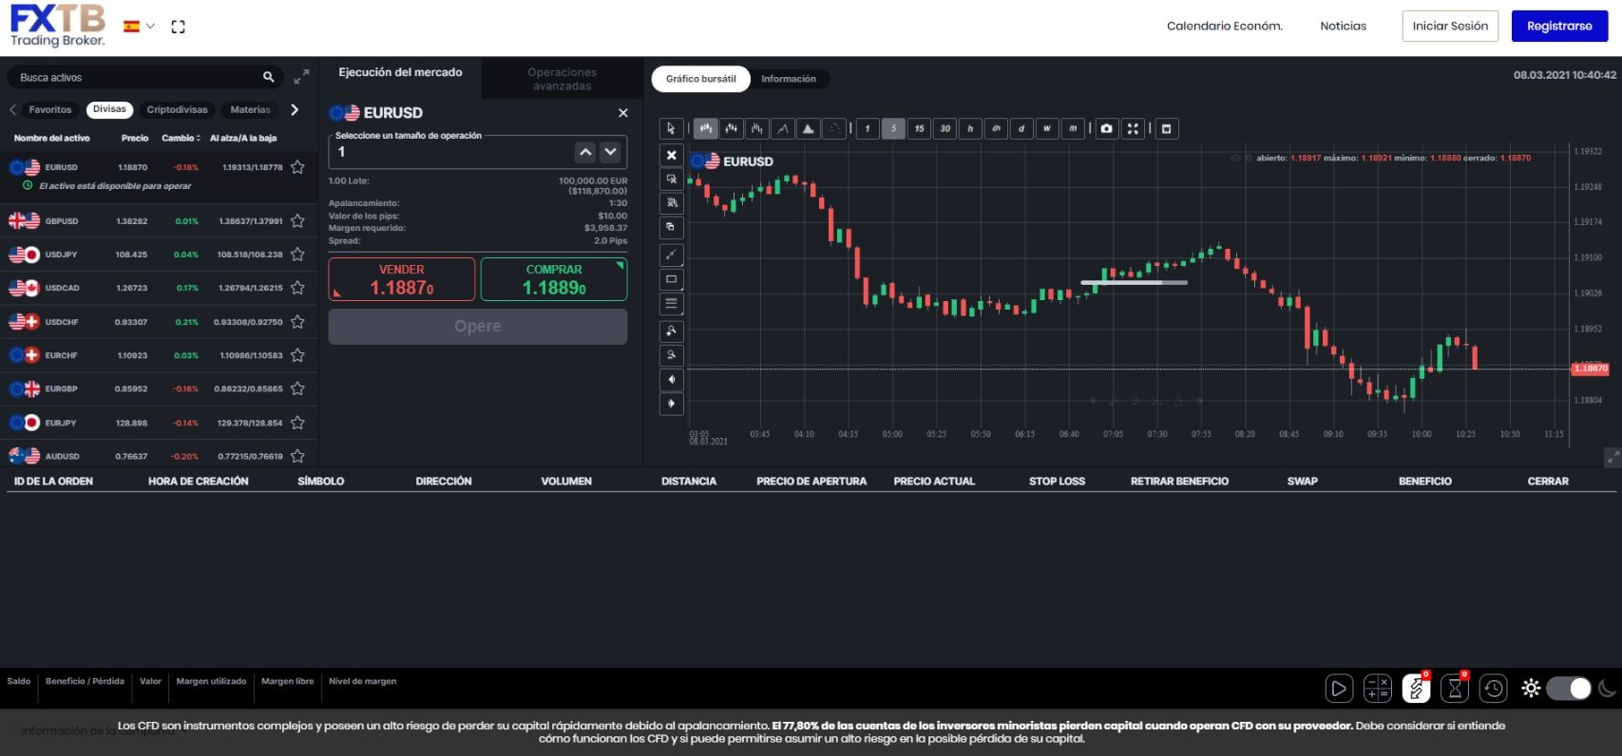The image size is (1622, 756).
Task: Expand the asset list panel
Action: [301, 77]
